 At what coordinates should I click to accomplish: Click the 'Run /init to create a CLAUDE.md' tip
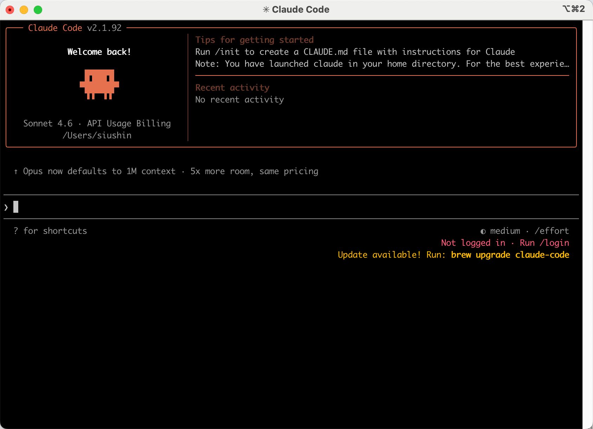[x=355, y=52]
